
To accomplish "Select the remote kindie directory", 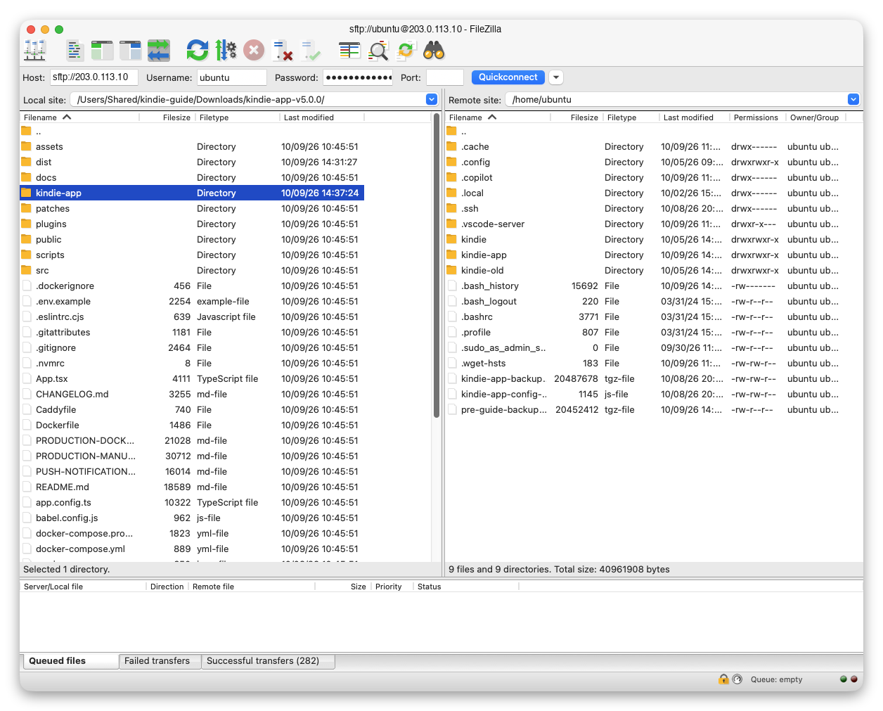I will click(645, 239).
